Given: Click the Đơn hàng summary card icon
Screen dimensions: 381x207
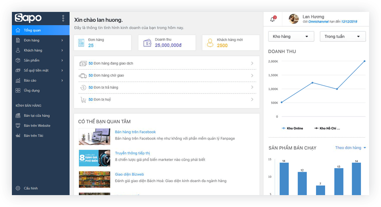Looking at the screenshot, I should (81, 43).
